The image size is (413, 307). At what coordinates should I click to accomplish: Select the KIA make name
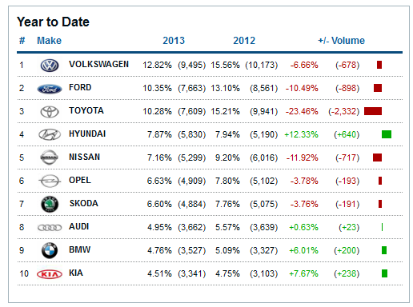(76, 273)
